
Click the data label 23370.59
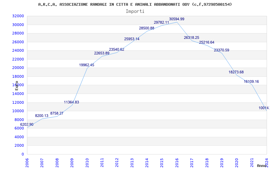tap(221, 50)
